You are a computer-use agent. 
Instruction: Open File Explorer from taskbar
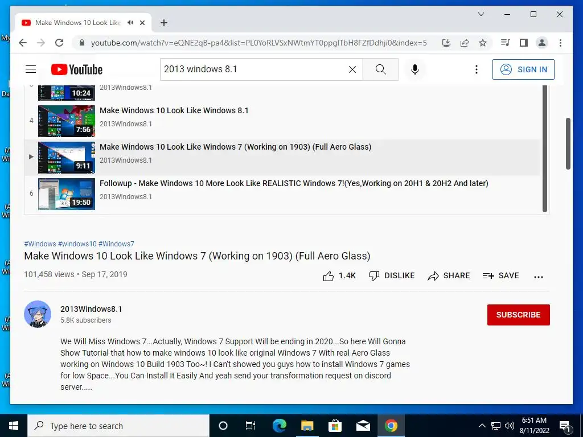coord(307,426)
